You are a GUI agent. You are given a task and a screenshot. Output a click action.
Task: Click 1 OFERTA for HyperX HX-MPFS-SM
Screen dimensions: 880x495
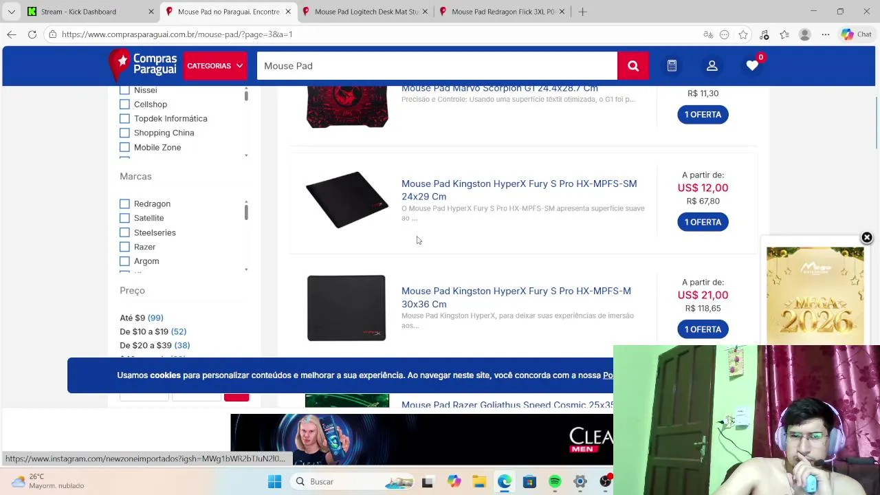(x=703, y=222)
